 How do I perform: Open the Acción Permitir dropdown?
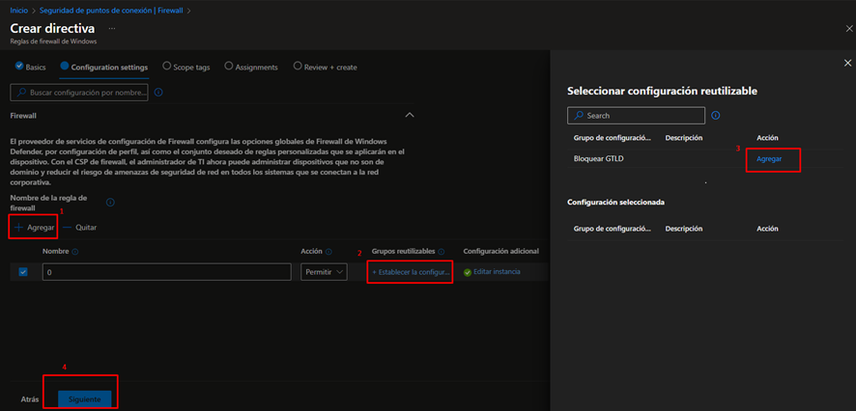[x=324, y=272]
